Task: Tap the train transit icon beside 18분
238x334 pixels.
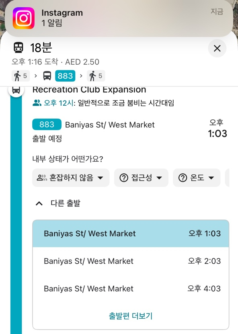Action: [x=18, y=47]
